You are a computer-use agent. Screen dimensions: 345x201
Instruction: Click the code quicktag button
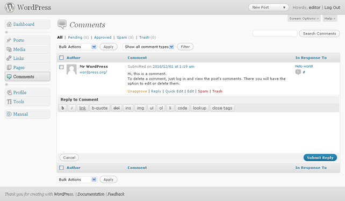182,108
